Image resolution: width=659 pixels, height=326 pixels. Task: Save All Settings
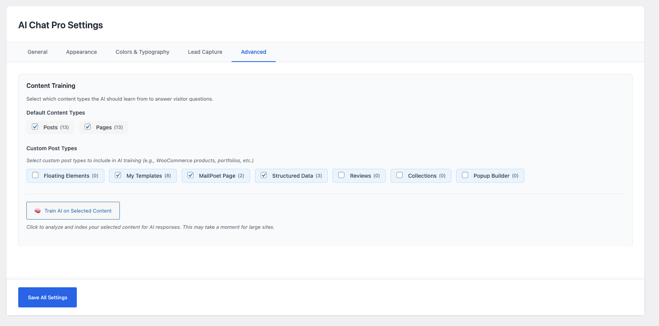click(x=47, y=297)
